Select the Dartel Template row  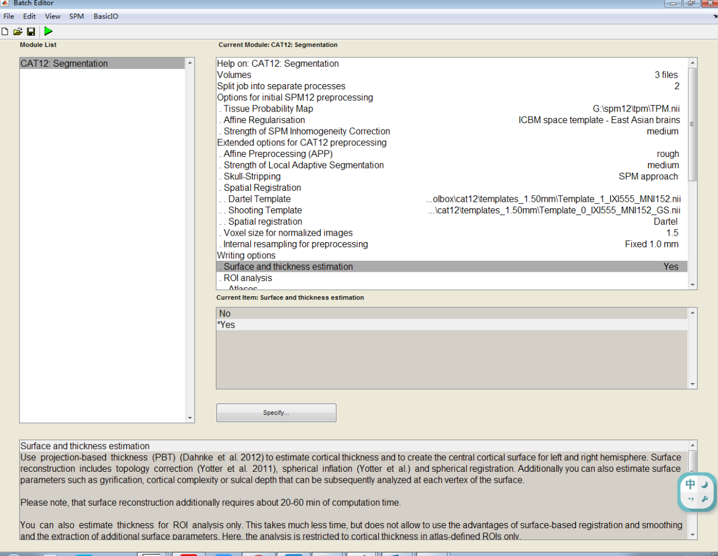(452, 199)
